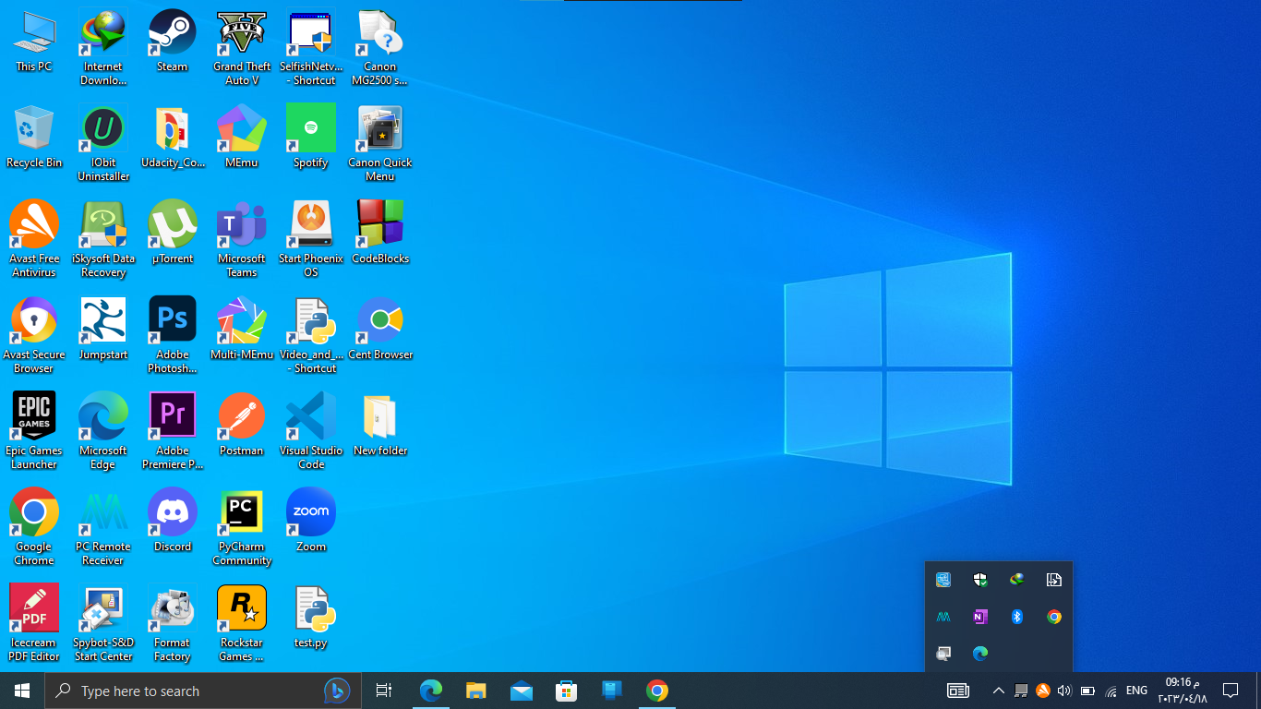The width and height of the screenshot is (1261, 709).
Task: Select Avast Free Antivirus desktop shortcut
Action: (34, 240)
